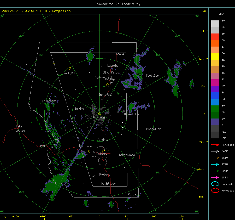The image size is (235, 220).
Task: Click the Composite_Reflectivity title text
Action: coord(118,4)
